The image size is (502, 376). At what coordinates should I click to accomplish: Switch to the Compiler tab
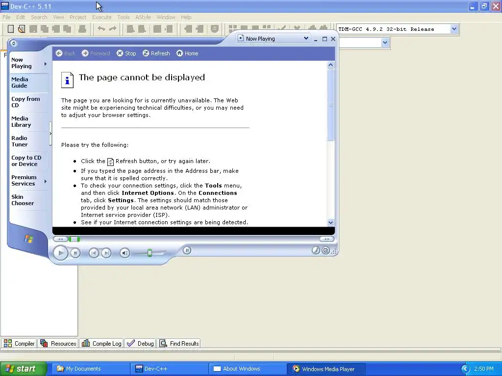(19, 343)
